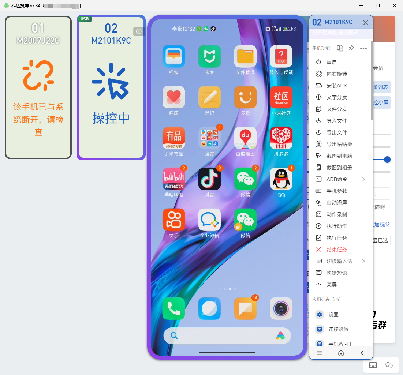The height and width of the screenshot is (375, 403).
Task: Open the blue browser app in dock
Action: click(x=209, y=309)
